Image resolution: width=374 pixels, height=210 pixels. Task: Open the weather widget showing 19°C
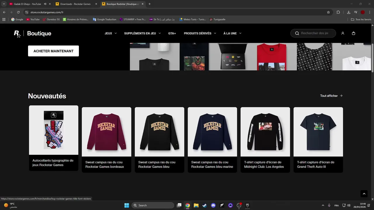pyautogui.click(x=10, y=205)
